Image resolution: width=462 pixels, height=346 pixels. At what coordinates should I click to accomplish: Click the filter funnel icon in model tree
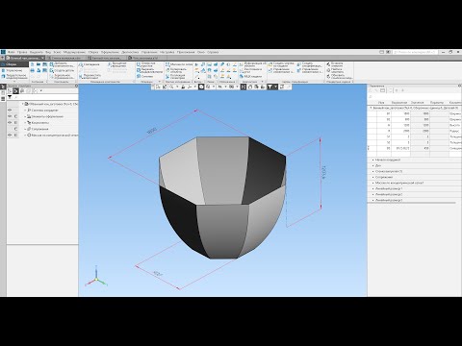[10, 97]
